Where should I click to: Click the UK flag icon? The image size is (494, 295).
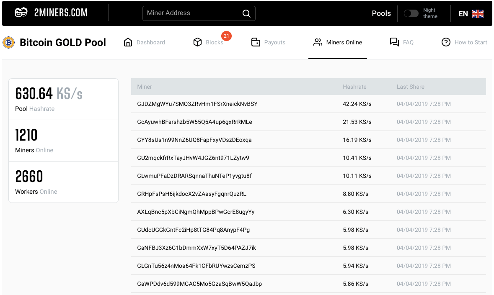coord(478,14)
